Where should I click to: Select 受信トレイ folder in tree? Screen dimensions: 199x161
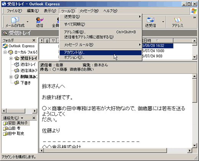[29, 58]
